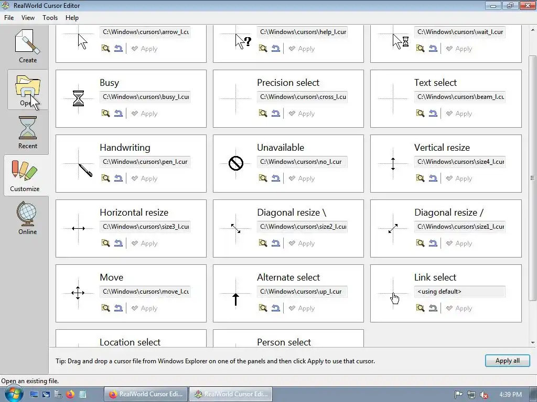The width and height of the screenshot is (537, 402).
Task: Browse for Text select cursor file
Action: [420, 114]
